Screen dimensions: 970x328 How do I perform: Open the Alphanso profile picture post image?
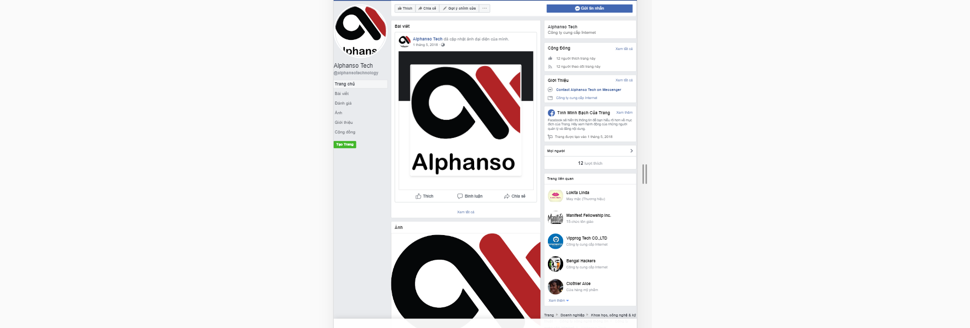466,120
